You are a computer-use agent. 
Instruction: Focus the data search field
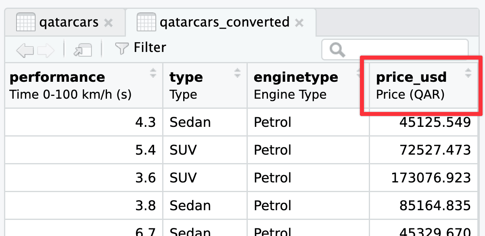403,50
